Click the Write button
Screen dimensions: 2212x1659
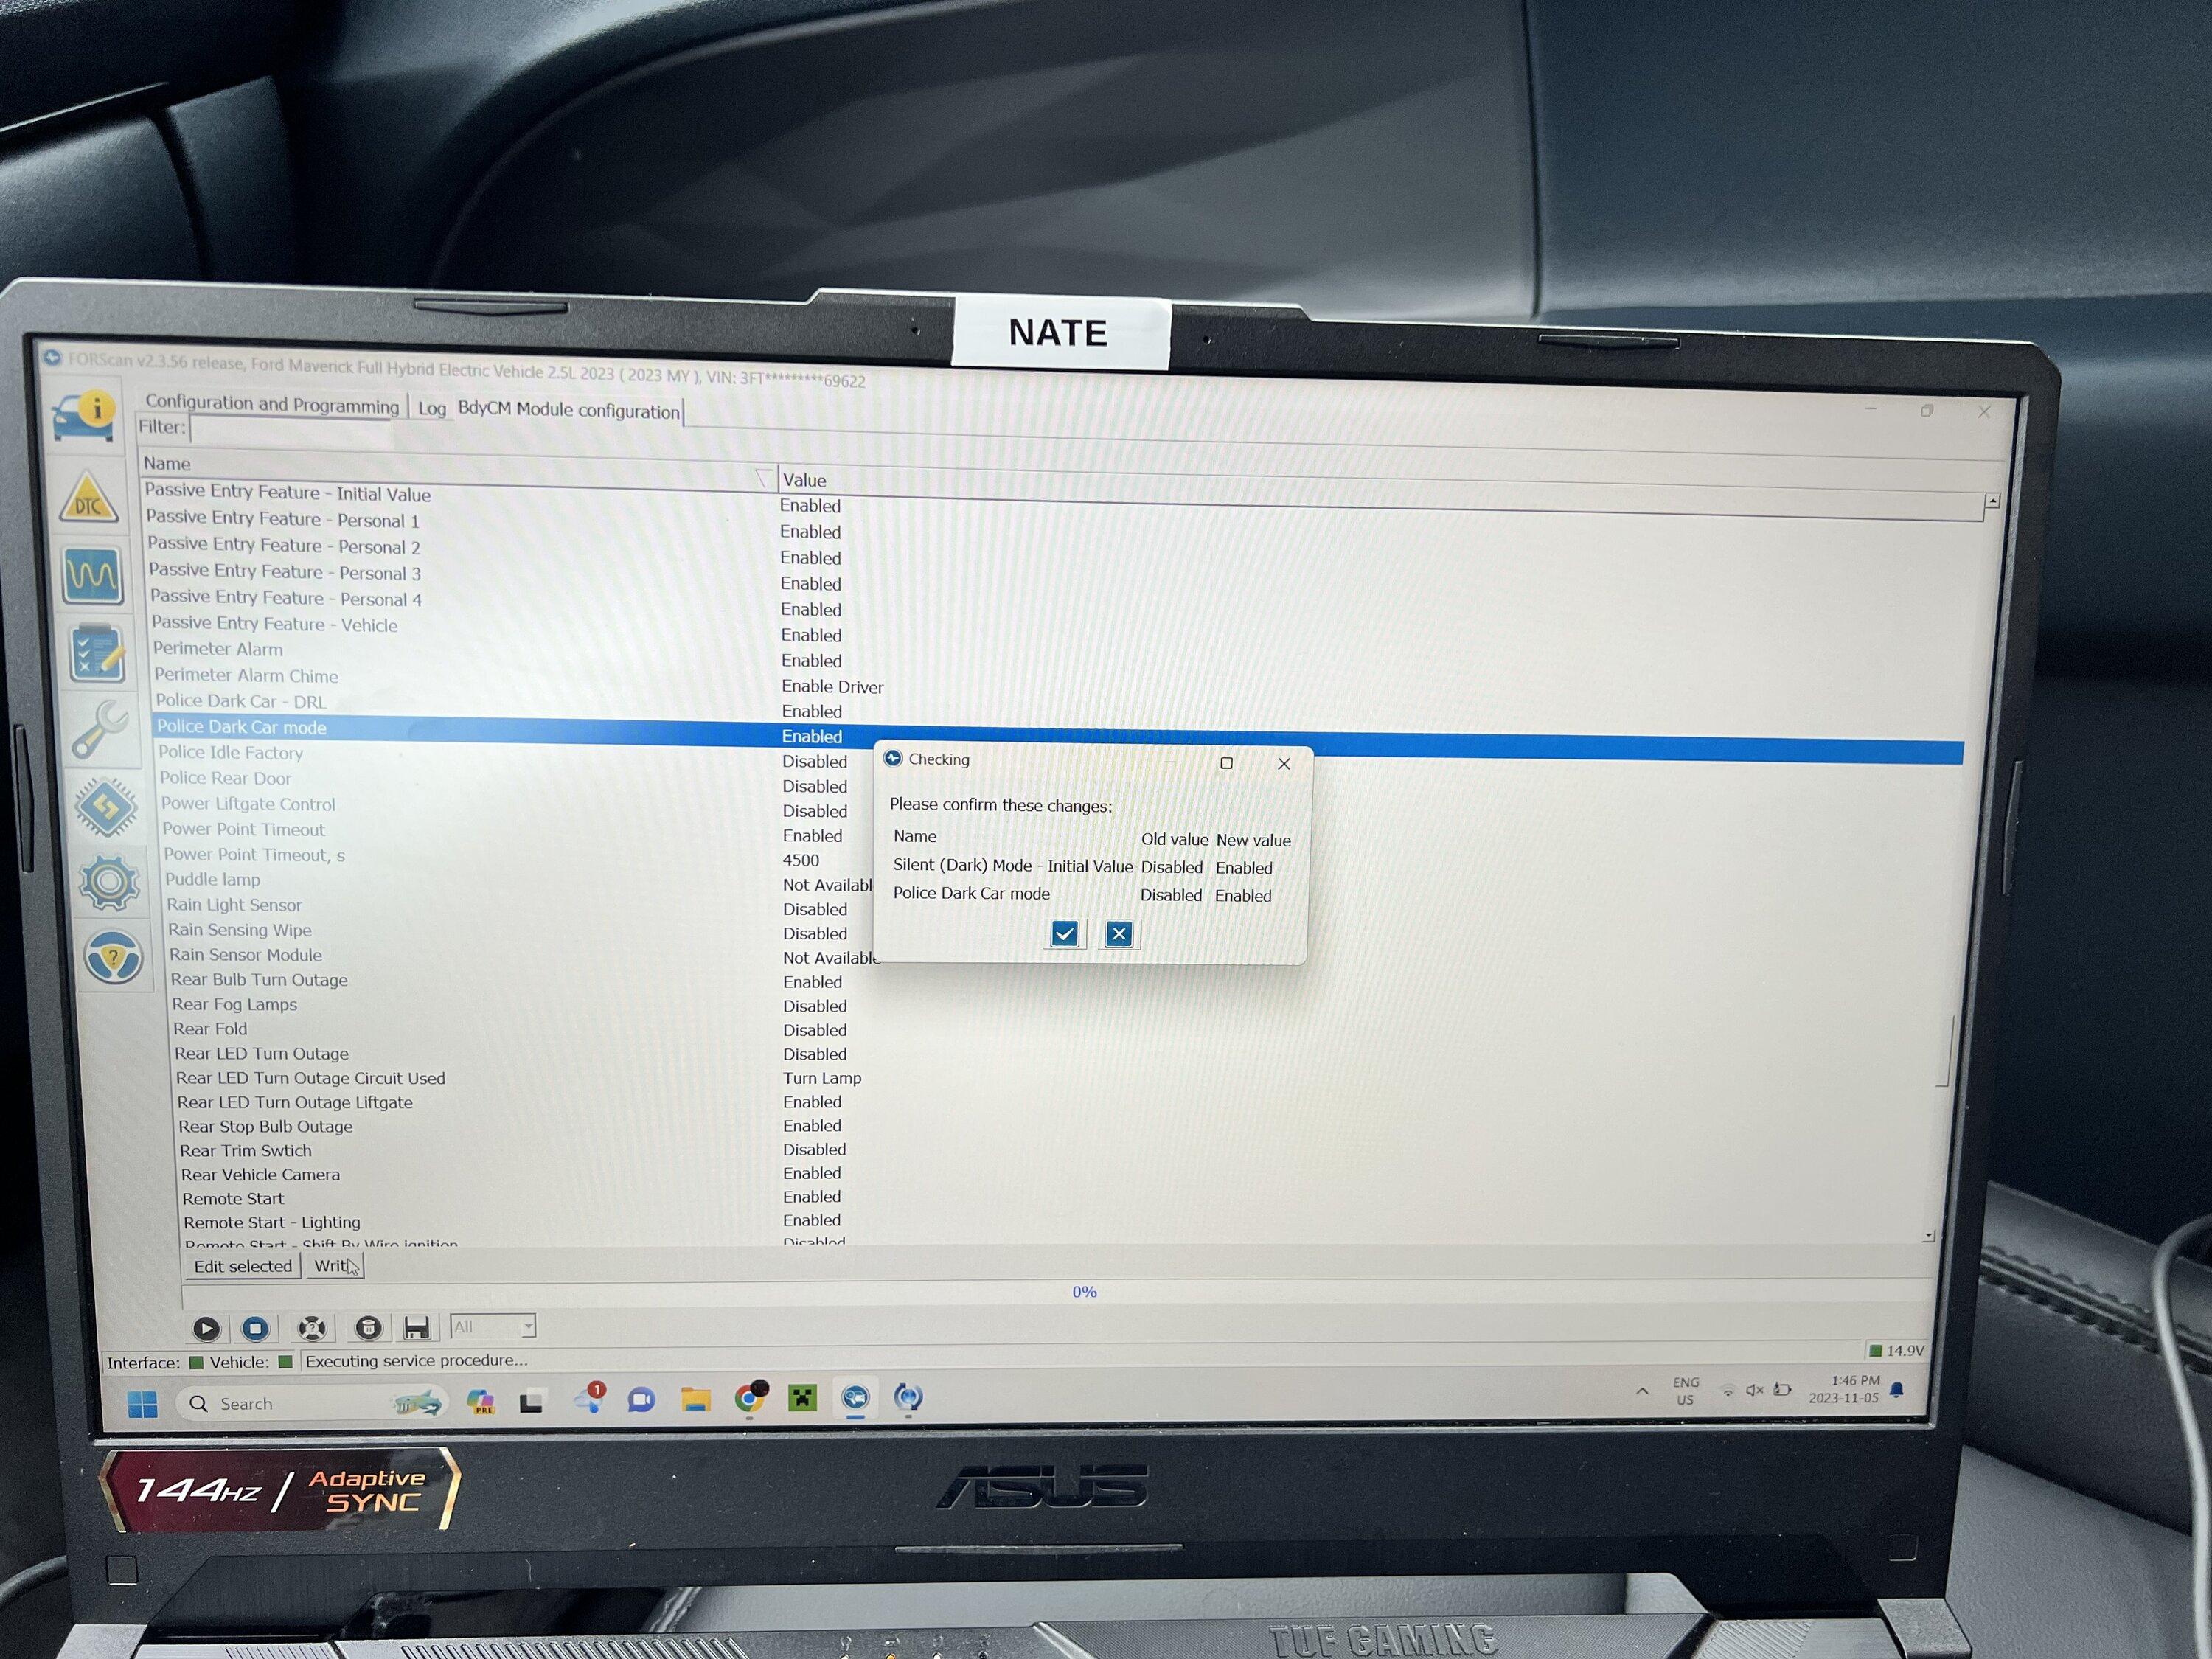336,1266
